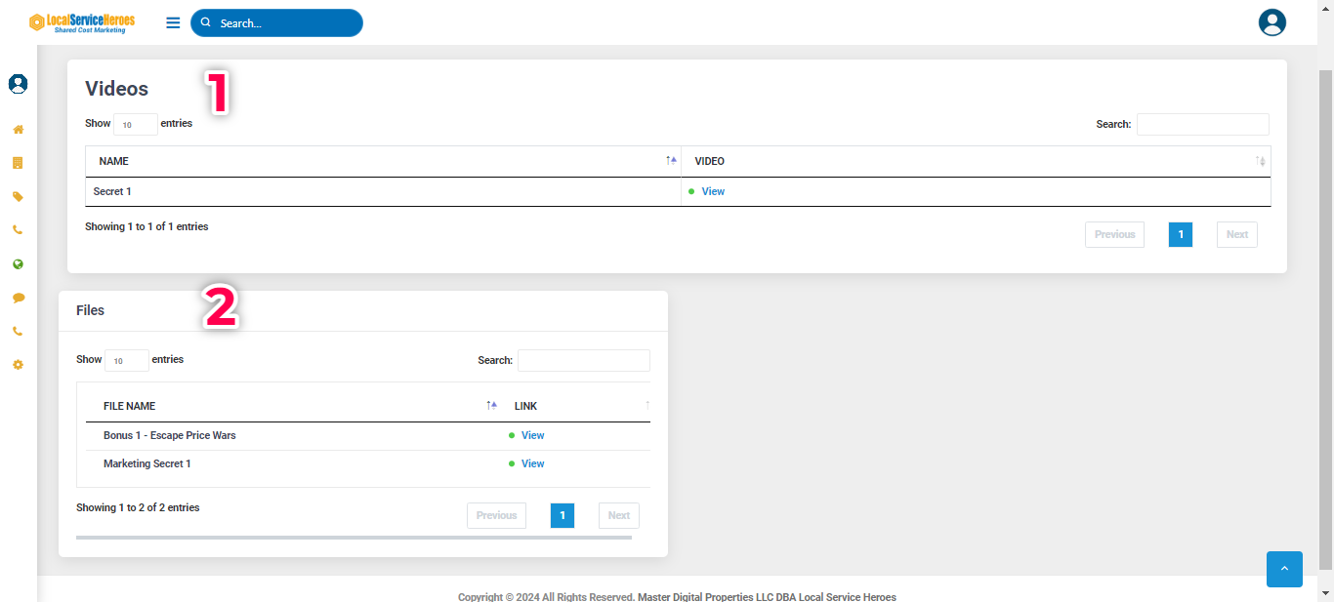Select the tag icon in the sidebar

(x=18, y=197)
